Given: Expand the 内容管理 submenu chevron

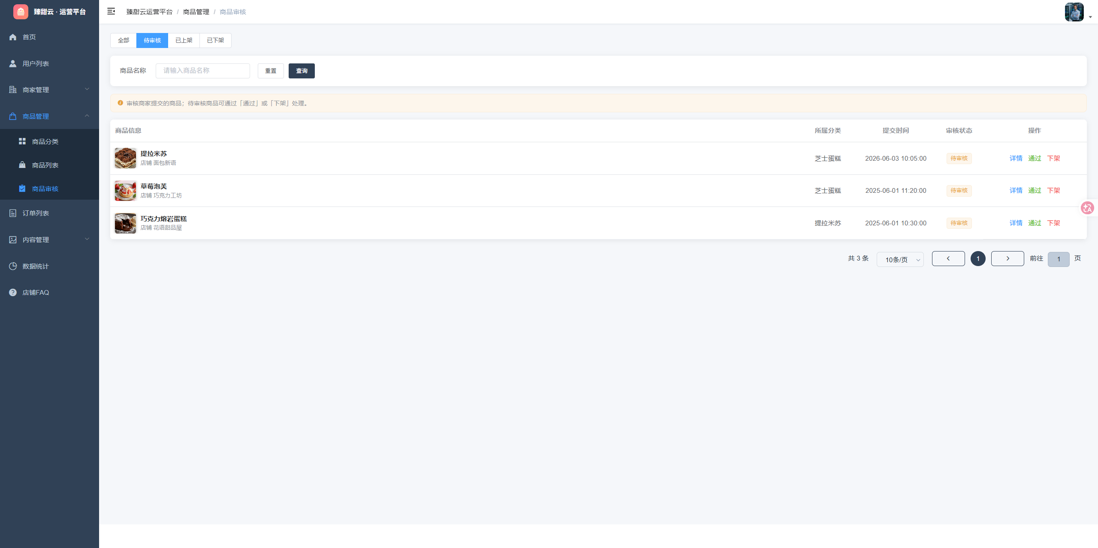Looking at the screenshot, I should tap(87, 239).
